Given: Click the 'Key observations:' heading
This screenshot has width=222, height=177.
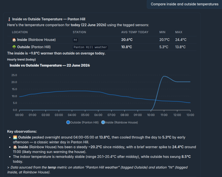Looking at the screenshot, I should [x=22, y=131].
